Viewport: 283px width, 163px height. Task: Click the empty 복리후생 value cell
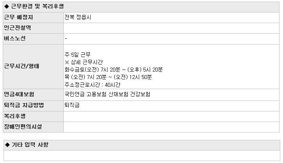pos(171,116)
